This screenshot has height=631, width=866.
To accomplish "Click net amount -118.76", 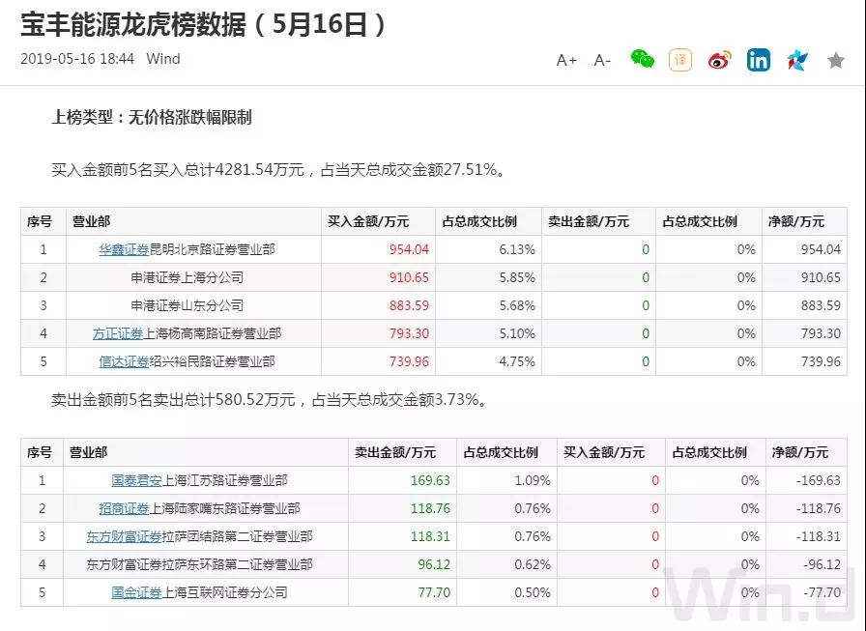I will 819,508.
